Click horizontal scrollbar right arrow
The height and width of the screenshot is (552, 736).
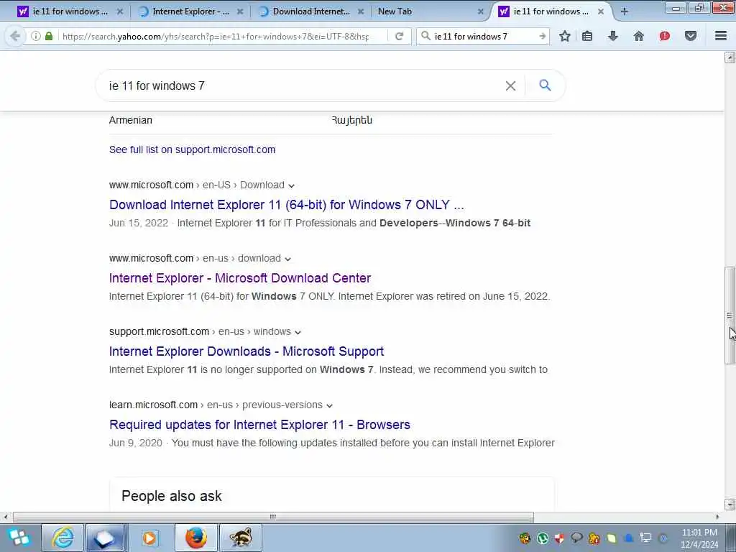(717, 517)
